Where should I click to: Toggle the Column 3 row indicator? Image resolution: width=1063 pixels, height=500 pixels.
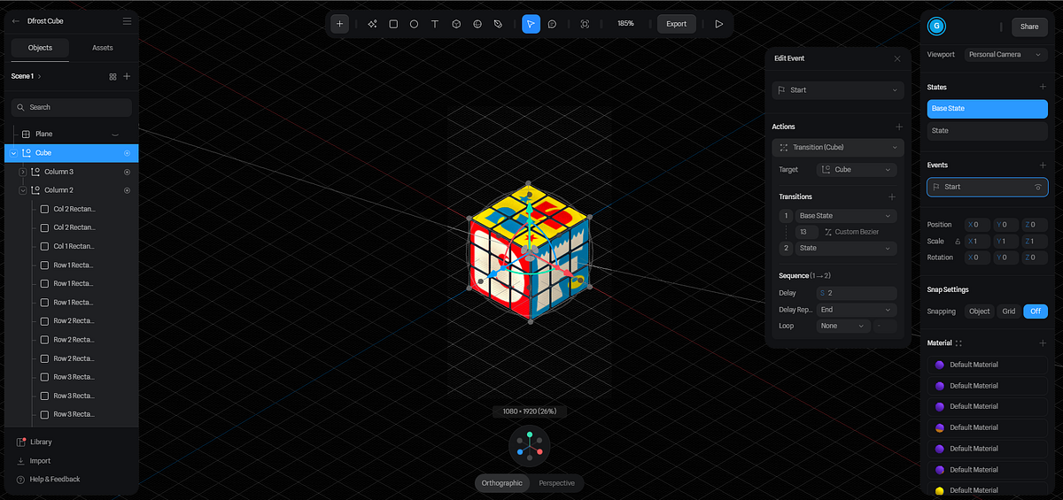pyautogui.click(x=128, y=172)
